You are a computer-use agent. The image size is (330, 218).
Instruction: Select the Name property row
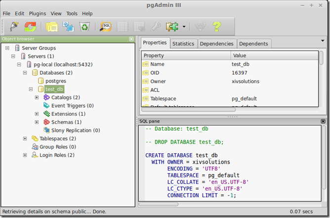click(x=230, y=64)
